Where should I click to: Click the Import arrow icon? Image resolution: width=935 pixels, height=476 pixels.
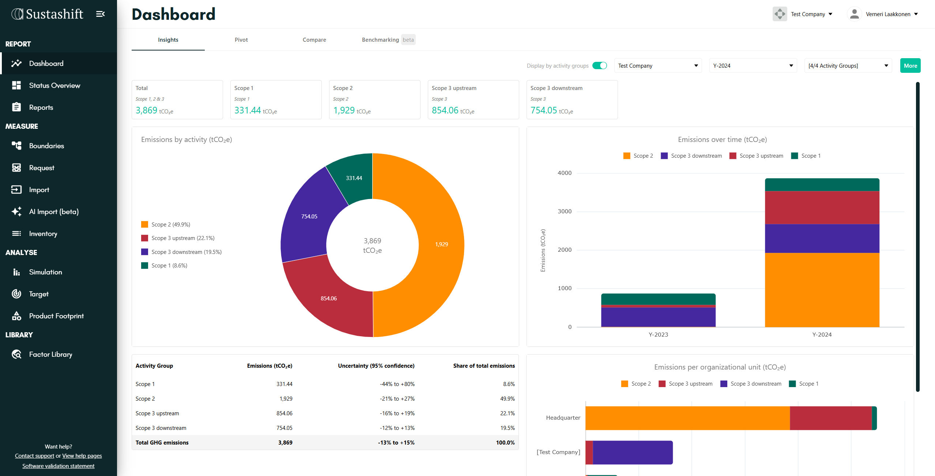[16, 190]
